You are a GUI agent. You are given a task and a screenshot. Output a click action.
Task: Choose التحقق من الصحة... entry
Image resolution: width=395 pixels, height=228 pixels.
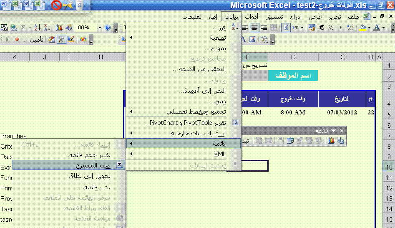pos(184,69)
